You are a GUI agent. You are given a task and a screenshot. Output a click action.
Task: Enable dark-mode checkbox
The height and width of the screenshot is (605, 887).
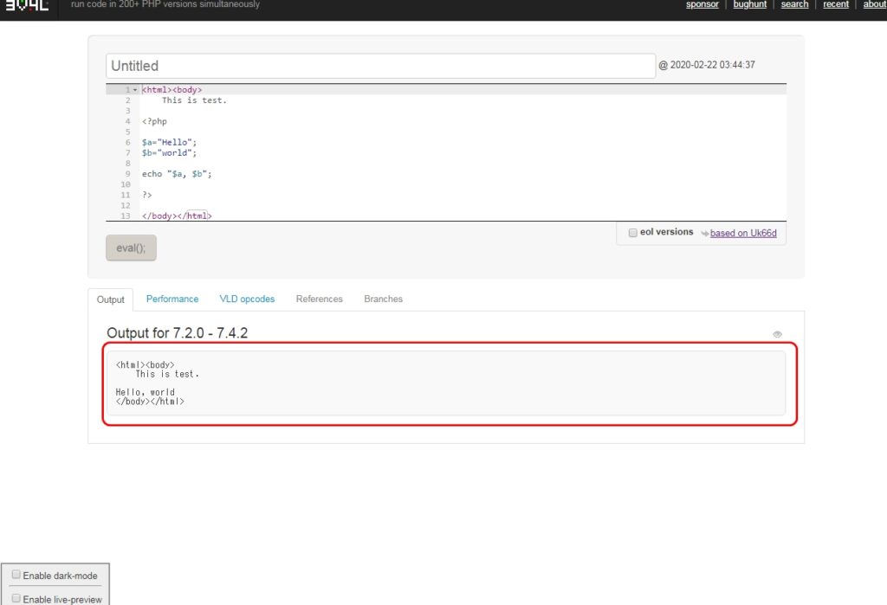click(x=16, y=575)
